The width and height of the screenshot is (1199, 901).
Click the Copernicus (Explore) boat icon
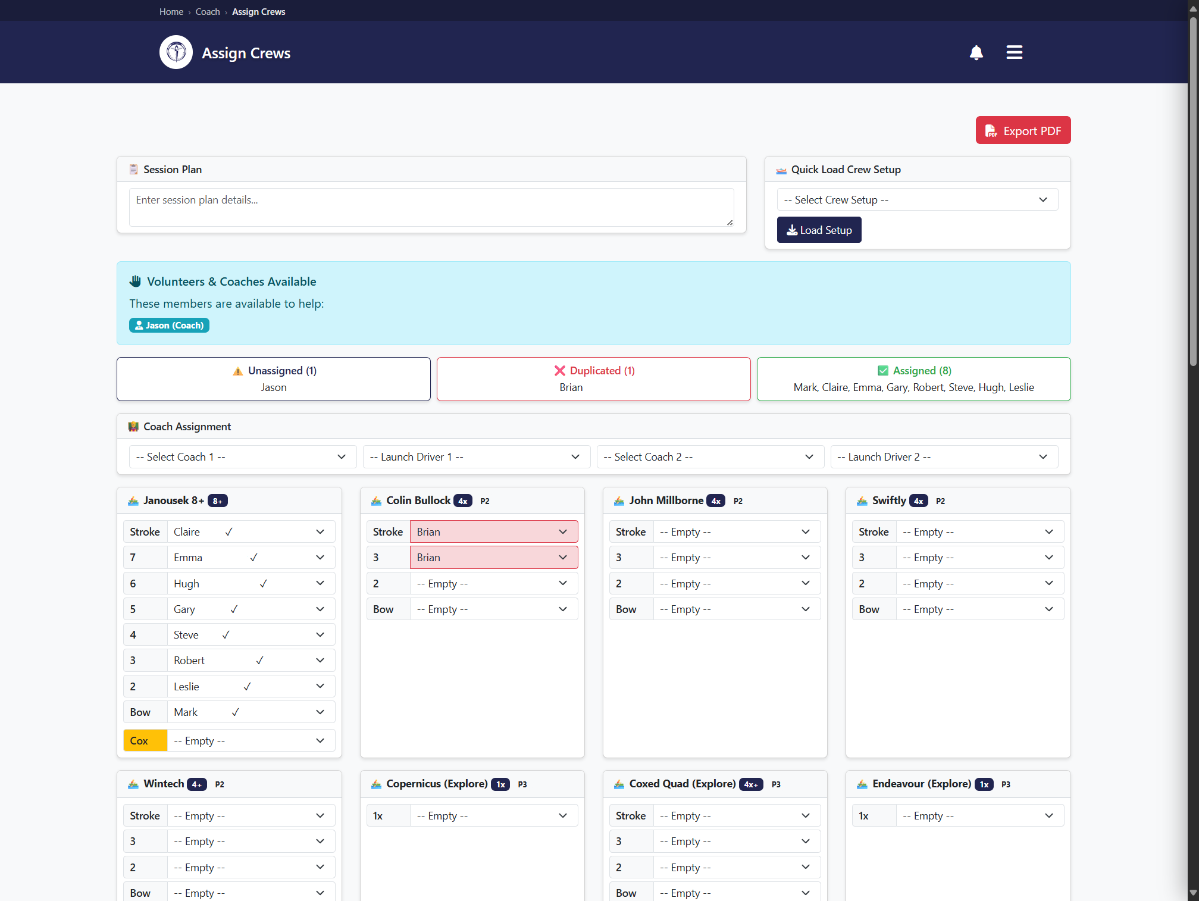click(376, 784)
